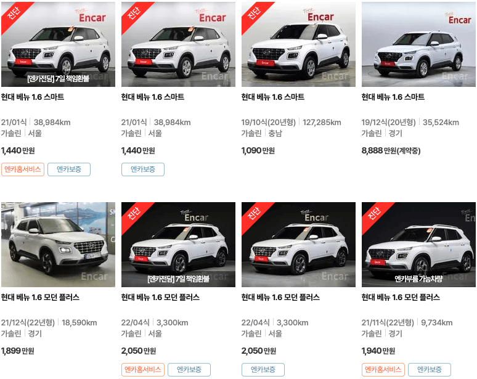Open 현대 베뉴 1.6 모던 플러스 title priced 1,899만원
This screenshot has width=477, height=379.
click(40, 297)
